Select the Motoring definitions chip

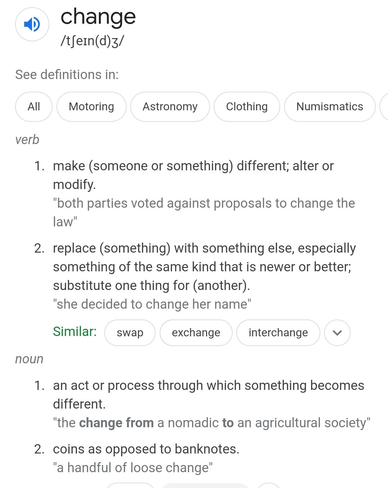[91, 107]
